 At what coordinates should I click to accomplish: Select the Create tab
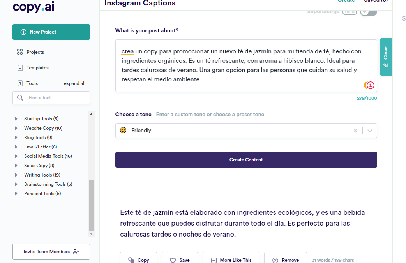coord(346,1)
